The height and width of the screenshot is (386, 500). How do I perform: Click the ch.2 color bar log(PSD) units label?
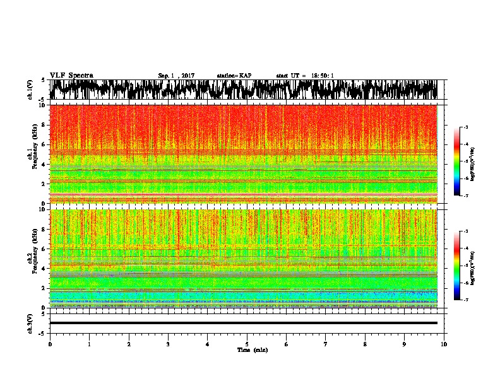[x=473, y=268]
